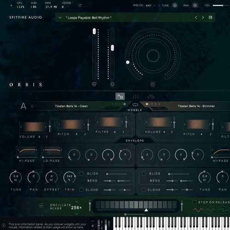
Task: Click the layer A Release envelope knob
Action: (x=125, y=155)
